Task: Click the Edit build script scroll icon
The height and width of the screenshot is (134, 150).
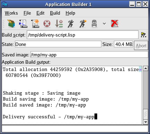Action: (23, 24)
